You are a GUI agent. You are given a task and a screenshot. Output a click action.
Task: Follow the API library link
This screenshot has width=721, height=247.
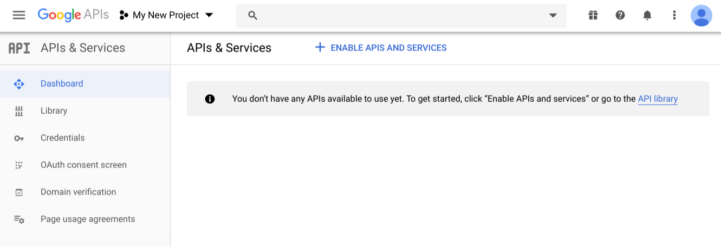click(x=658, y=99)
